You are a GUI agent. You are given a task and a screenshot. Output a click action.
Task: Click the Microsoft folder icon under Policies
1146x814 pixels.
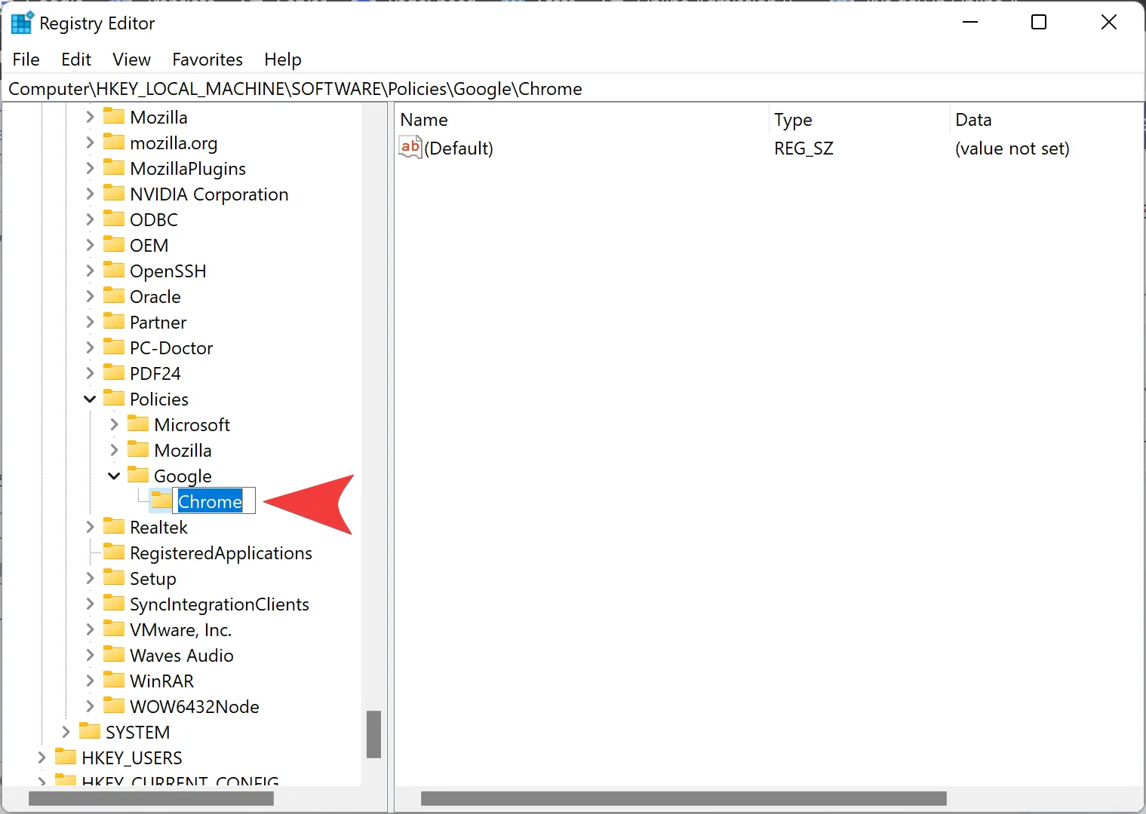139,424
